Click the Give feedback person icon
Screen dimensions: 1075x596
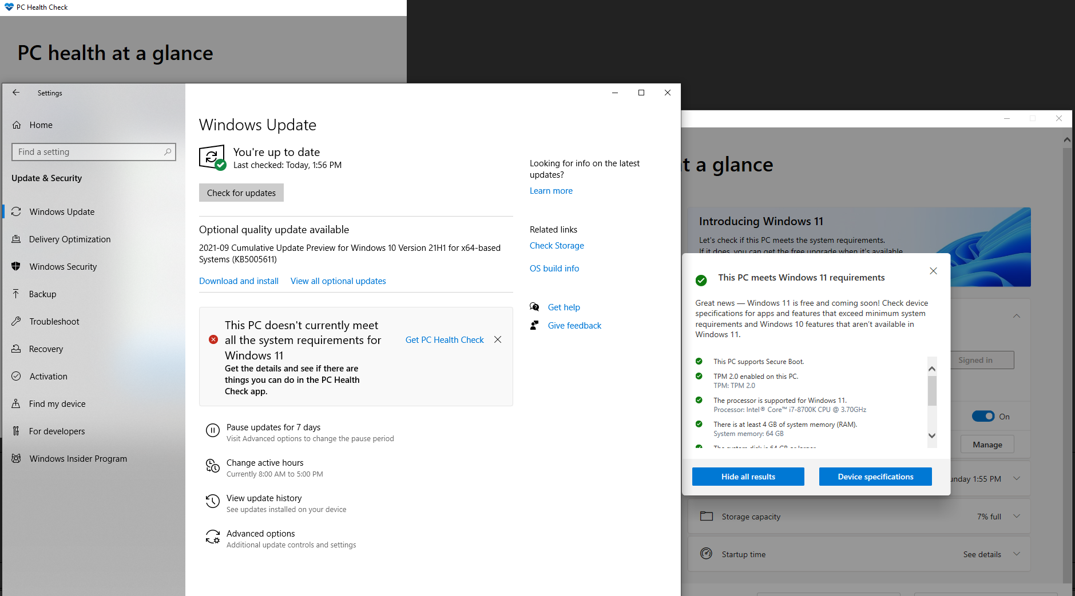point(534,326)
